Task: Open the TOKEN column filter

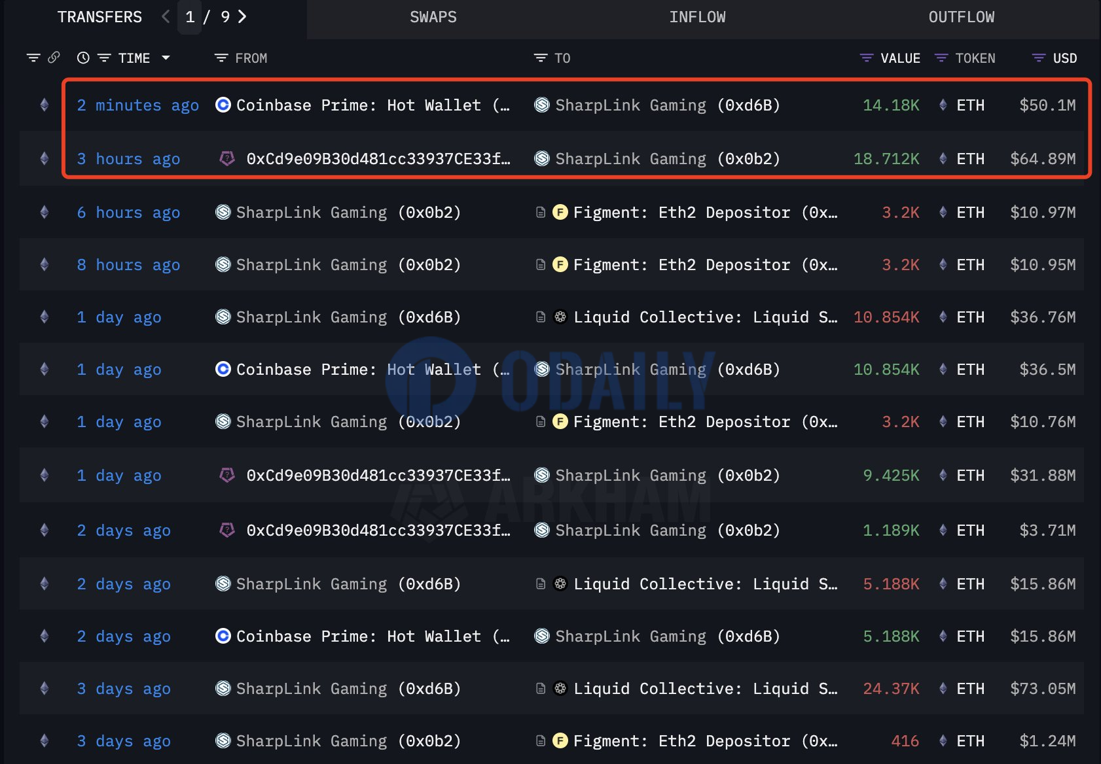Action: coord(941,58)
